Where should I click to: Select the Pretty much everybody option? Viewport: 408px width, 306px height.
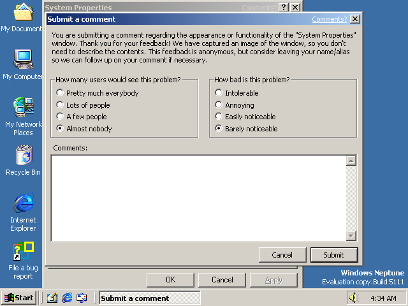60,93
